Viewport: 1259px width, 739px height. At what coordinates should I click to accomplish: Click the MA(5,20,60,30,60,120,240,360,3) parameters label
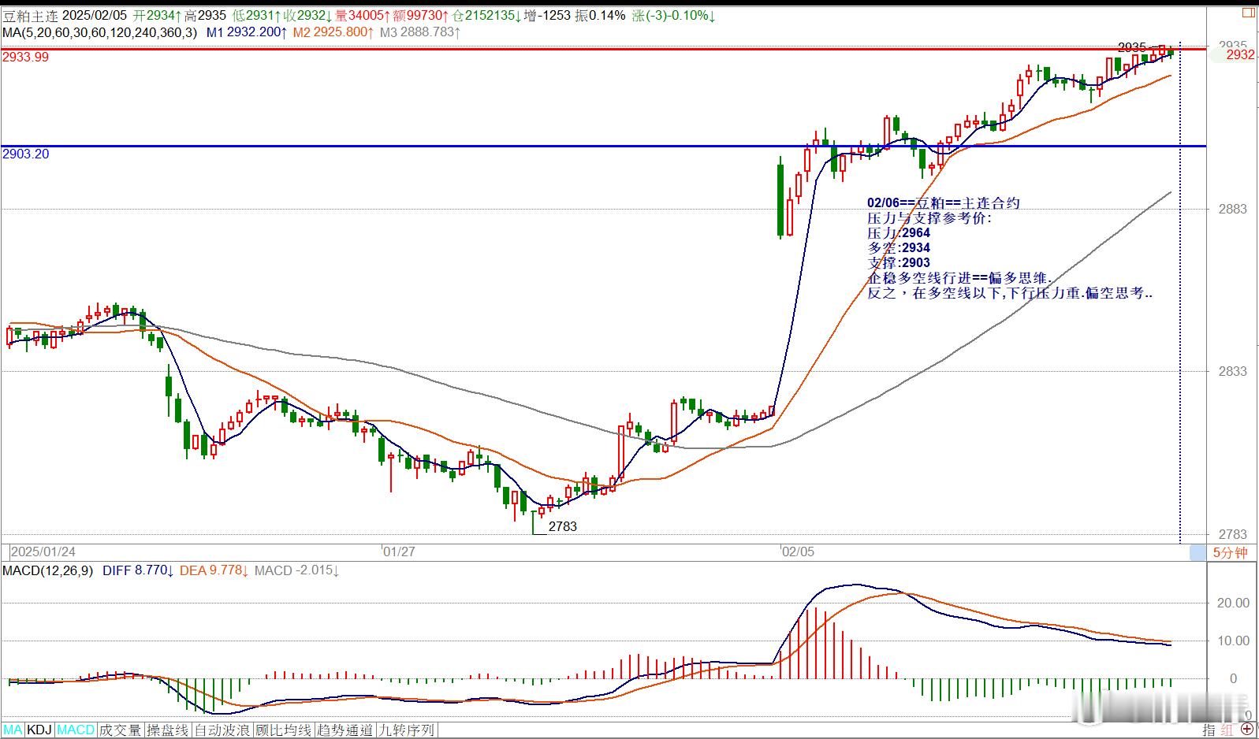coord(100,32)
